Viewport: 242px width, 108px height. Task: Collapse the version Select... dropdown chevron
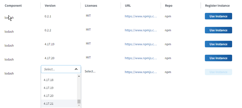(x=76, y=69)
